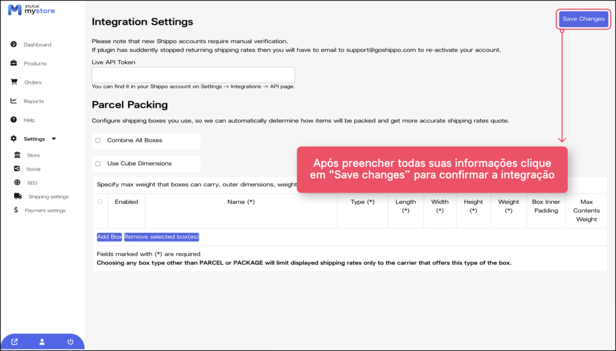Click the Add Box button
Viewport: 616px width, 351px height.
[x=109, y=237]
